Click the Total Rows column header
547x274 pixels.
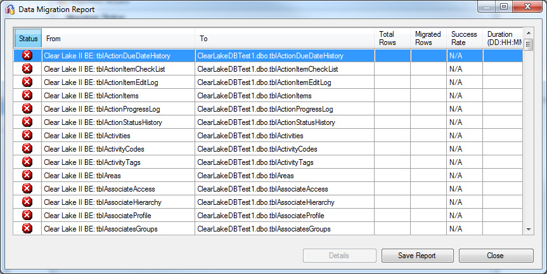click(x=392, y=39)
